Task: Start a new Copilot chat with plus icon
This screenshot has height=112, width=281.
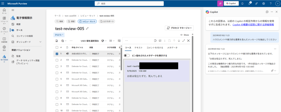Action: point(267,12)
